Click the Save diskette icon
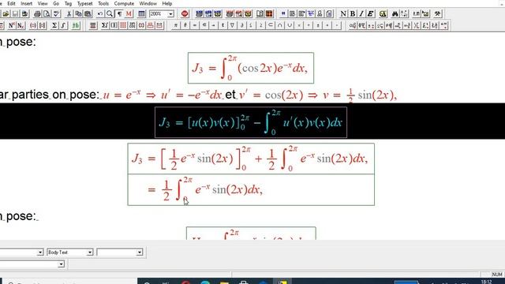This screenshot has width=505, height=284. (x=15, y=14)
